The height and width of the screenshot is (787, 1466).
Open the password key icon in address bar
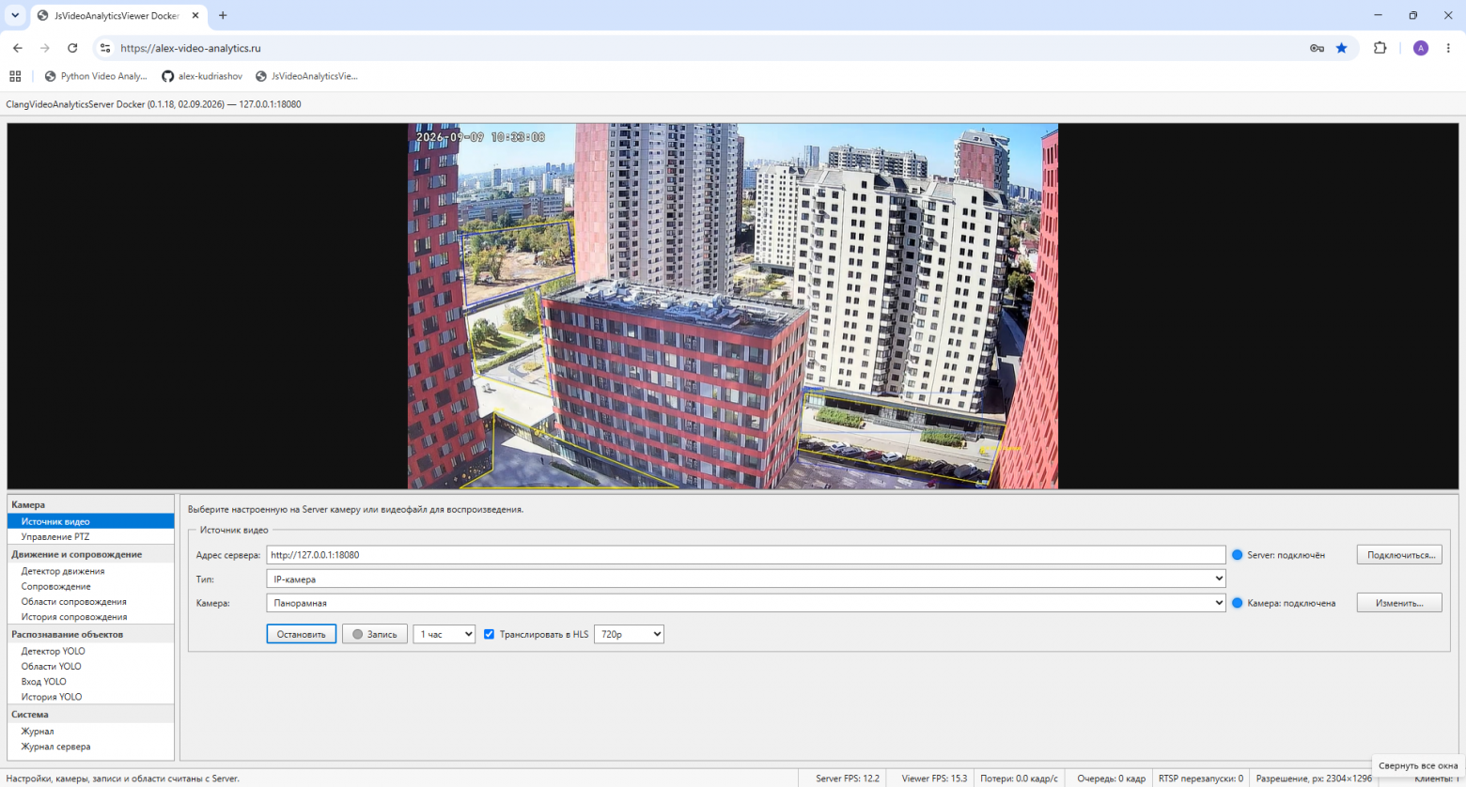(x=1317, y=48)
